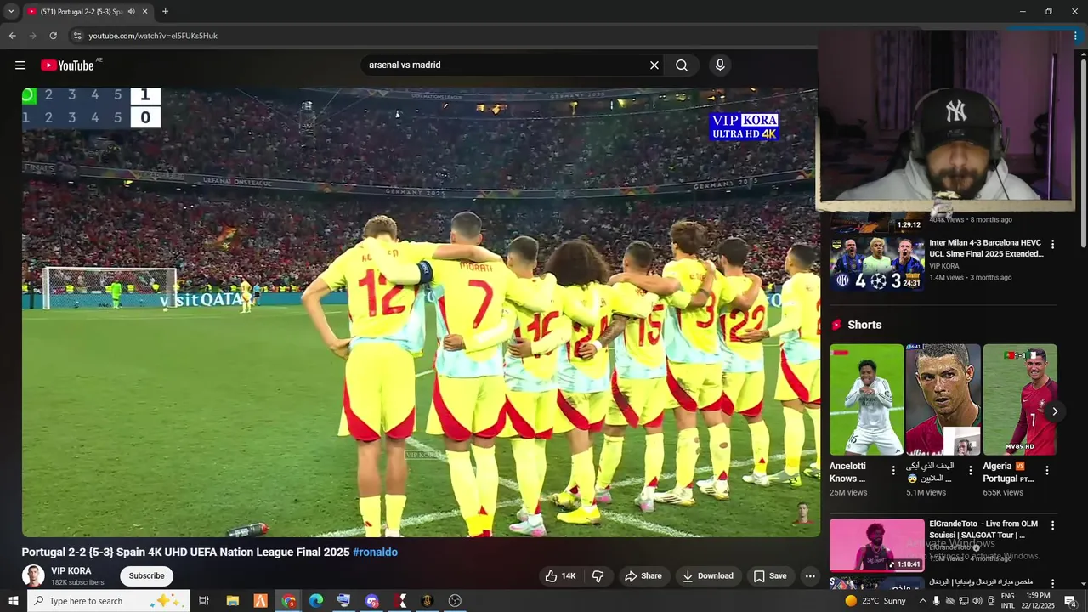Image resolution: width=1088 pixels, height=612 pixels.
Task: Open Inter Milan 4-3 Barcelona video title
Action: tap(986, 248)
